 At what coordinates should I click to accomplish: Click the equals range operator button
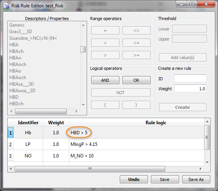tap(105, 30)
